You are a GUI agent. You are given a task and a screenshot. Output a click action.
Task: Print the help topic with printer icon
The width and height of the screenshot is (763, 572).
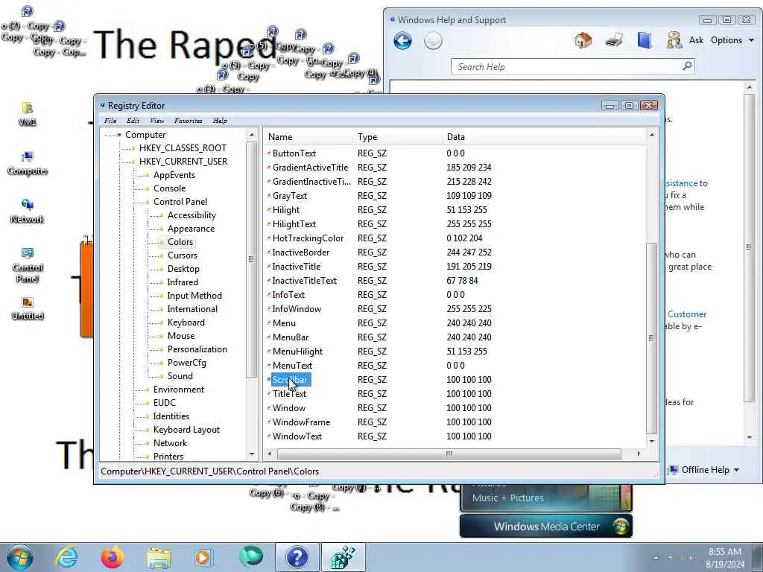point(614,40)
